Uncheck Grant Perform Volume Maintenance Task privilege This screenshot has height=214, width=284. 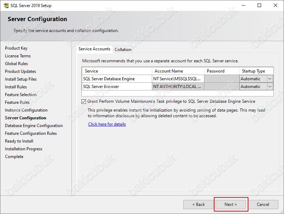point(84,101)
